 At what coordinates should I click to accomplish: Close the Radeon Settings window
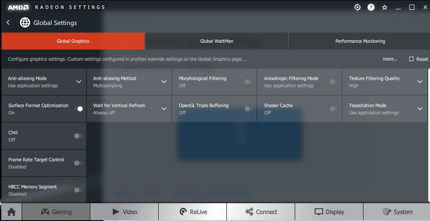tap(425, 7)
